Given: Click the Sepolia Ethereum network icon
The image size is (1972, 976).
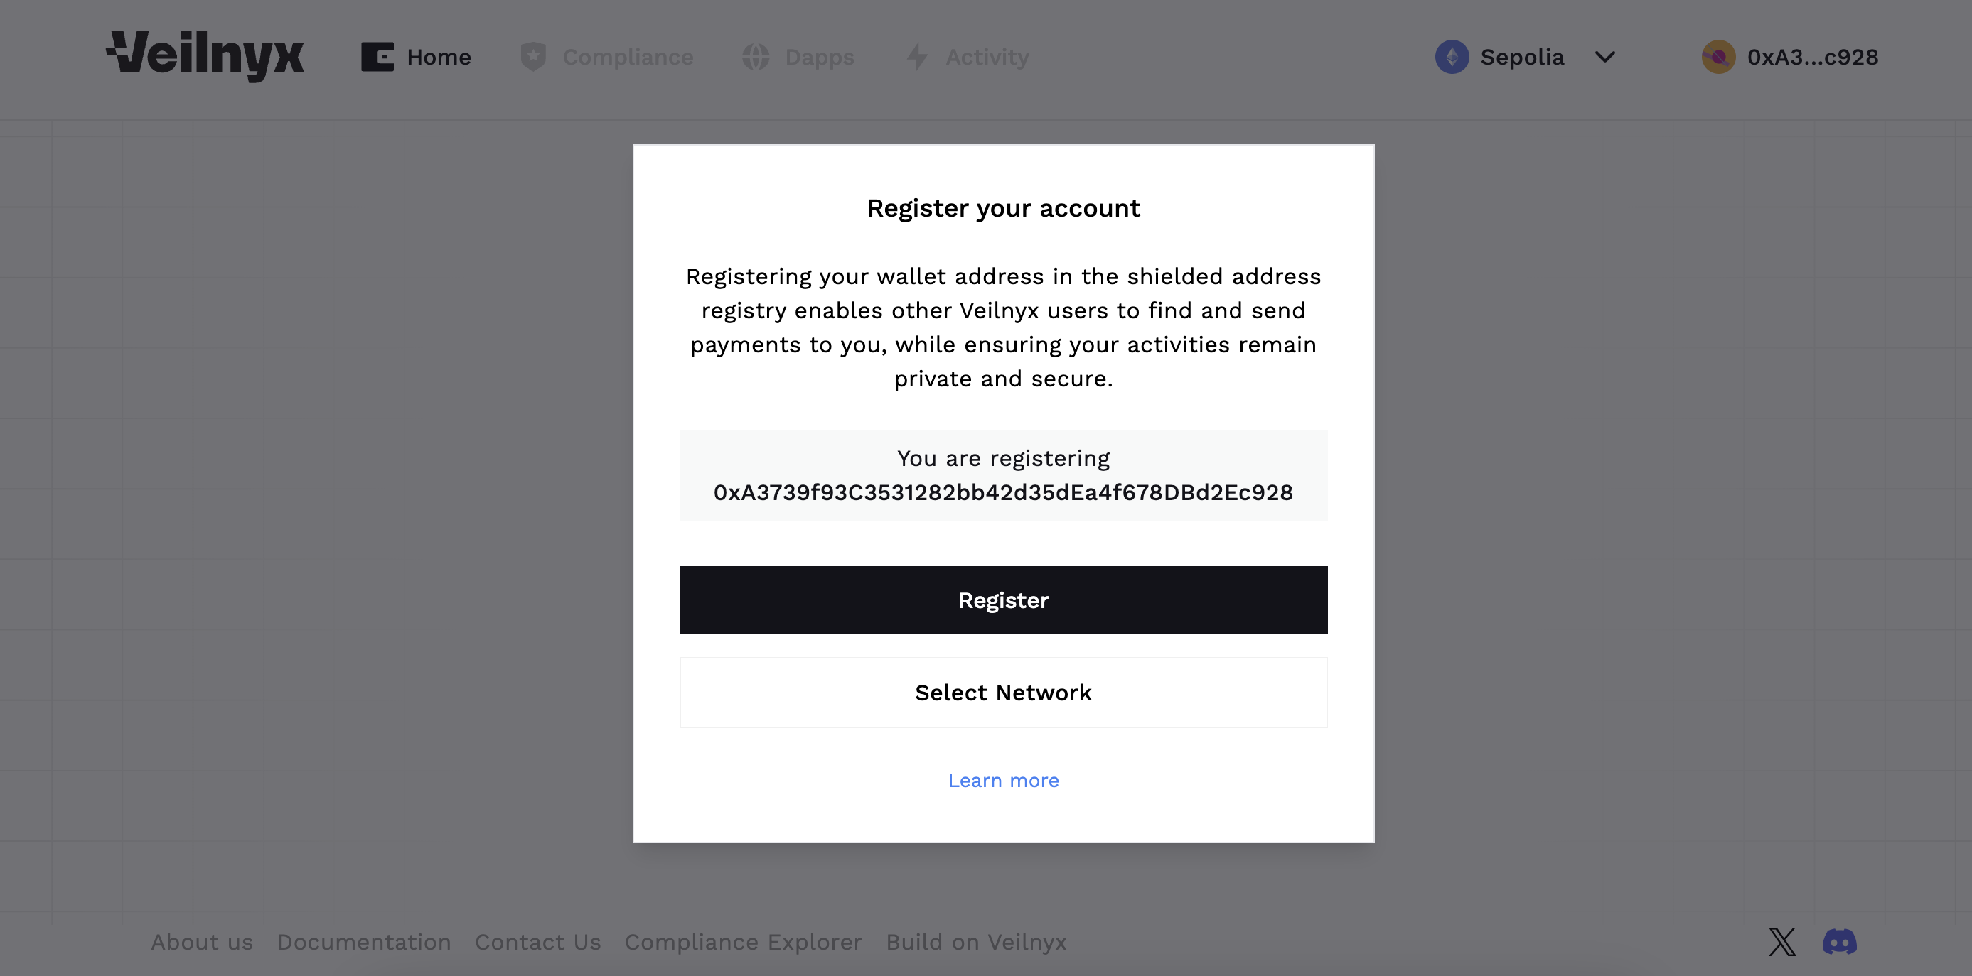Looking at the screenshot, I should pyautogui.click(x=1452, y=57).
